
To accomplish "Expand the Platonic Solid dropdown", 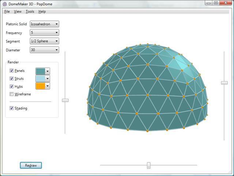I will pos(45,24).
